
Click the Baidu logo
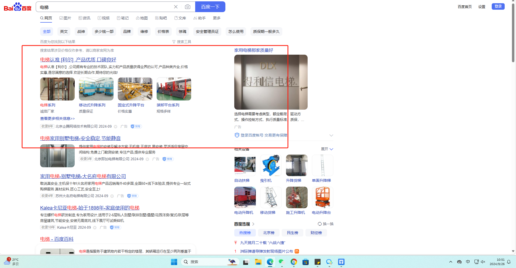[18, 7]
